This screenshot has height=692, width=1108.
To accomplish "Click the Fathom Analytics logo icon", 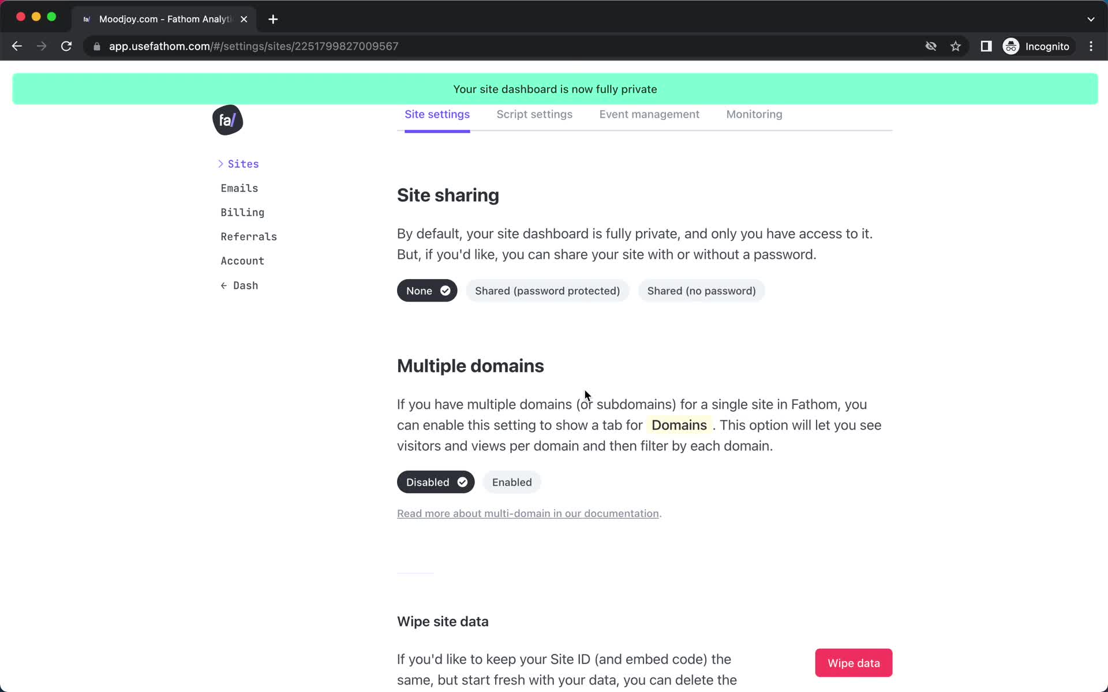I will point(227,119).
